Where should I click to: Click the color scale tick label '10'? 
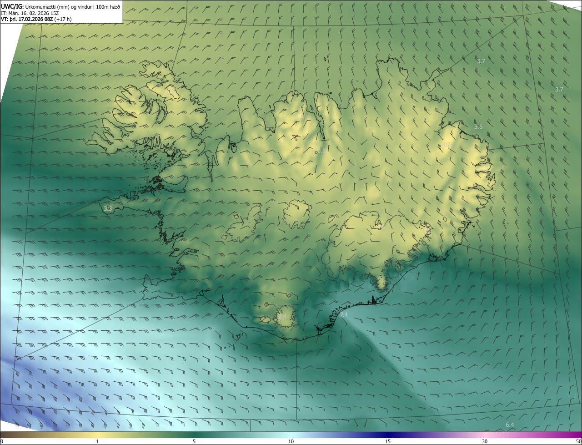coord(291,442)
